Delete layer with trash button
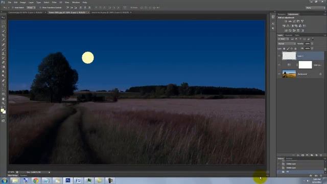 (x=321, y=155)
